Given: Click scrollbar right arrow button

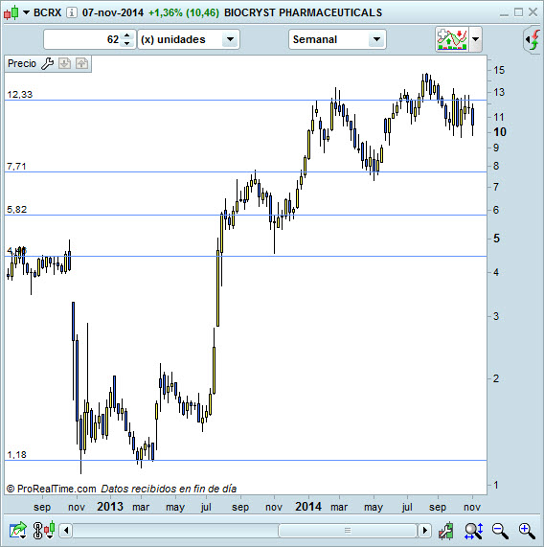Looking at the screenshot, I should [x=424, y=531].
